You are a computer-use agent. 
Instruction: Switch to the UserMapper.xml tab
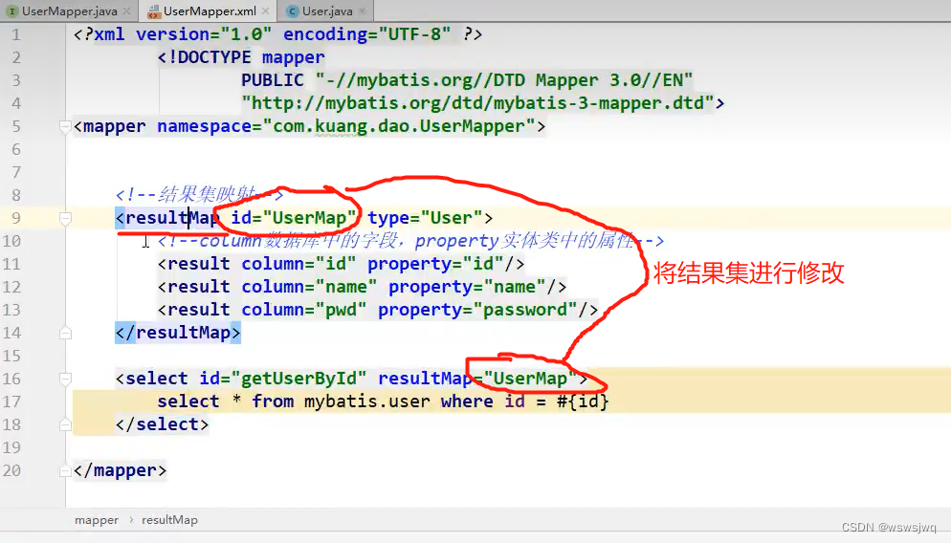(x=210, y=11)
